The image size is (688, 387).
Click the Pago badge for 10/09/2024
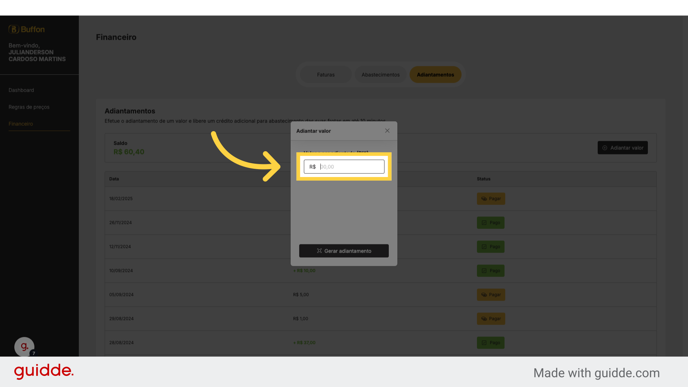click(x=491, y=271)
